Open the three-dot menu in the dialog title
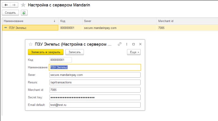The image size is (218, 121). tap(127, 44)
